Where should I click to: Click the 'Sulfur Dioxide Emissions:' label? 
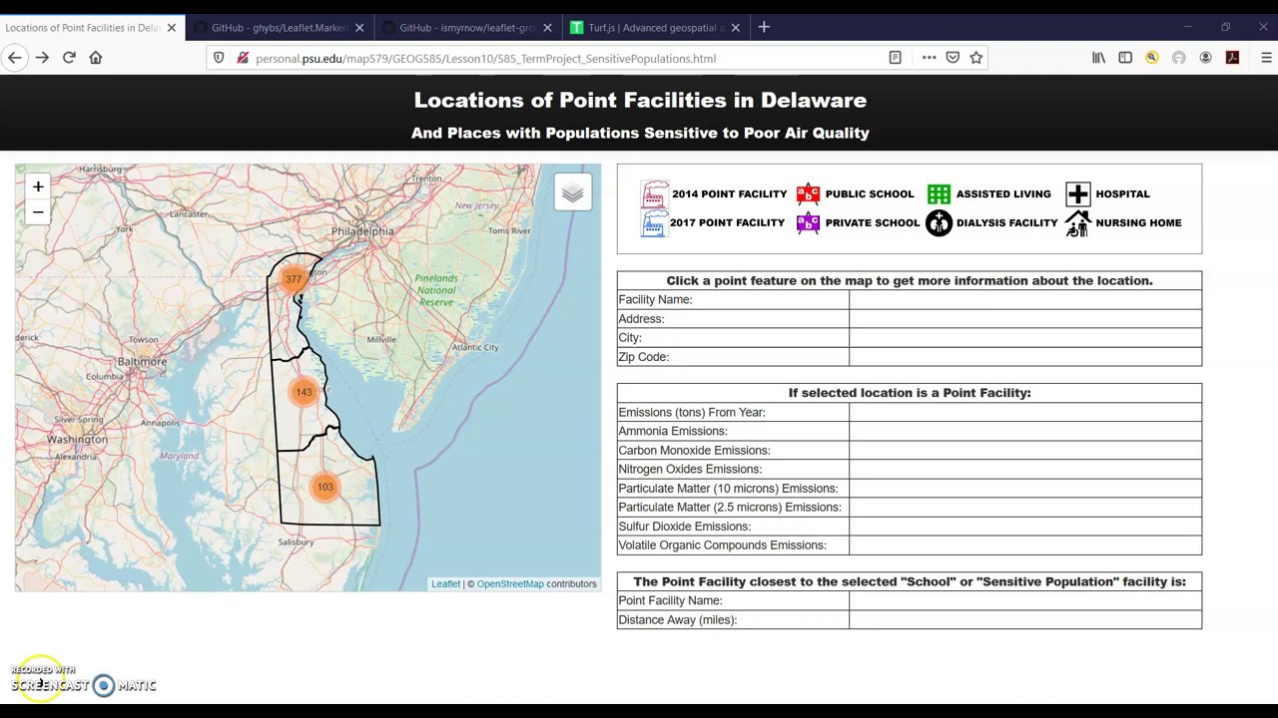pos(684,526)
